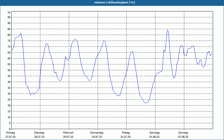Click the y-axis value 10
This screenshot has width=224, height=140.
[9, 117]
